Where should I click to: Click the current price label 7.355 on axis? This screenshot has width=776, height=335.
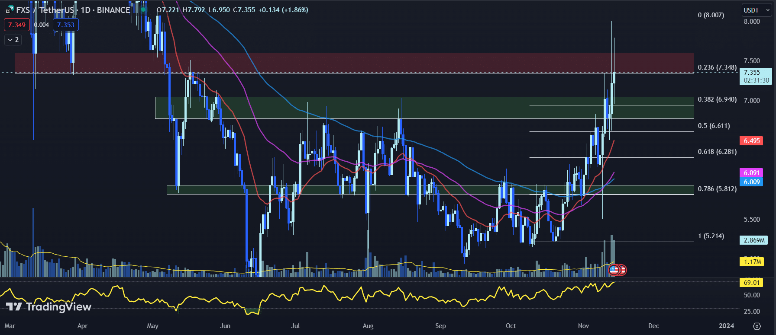tap(755, 73)
